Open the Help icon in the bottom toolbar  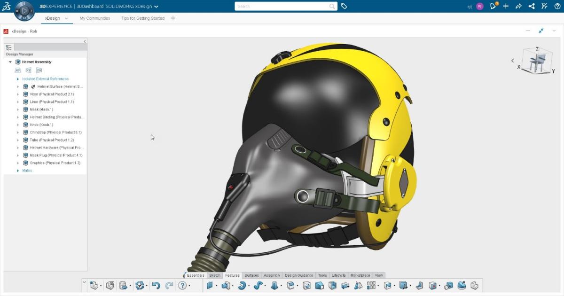183,285
